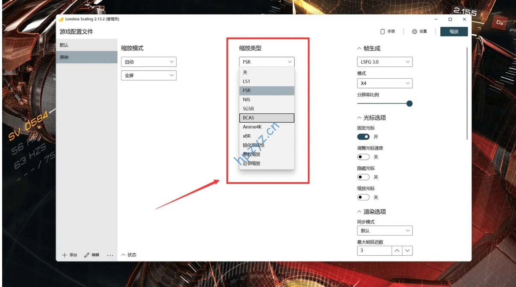Click the 最大帧延迟数 number field
The height and width of the screenshot is (287, 516).
tap(374, 251)
